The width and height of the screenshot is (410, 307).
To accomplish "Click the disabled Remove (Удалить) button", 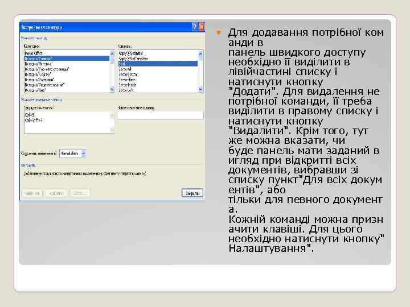I will click(56, 193).
